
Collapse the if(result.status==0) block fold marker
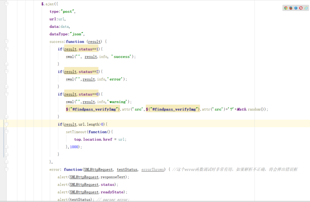click(x=7, y=94)
